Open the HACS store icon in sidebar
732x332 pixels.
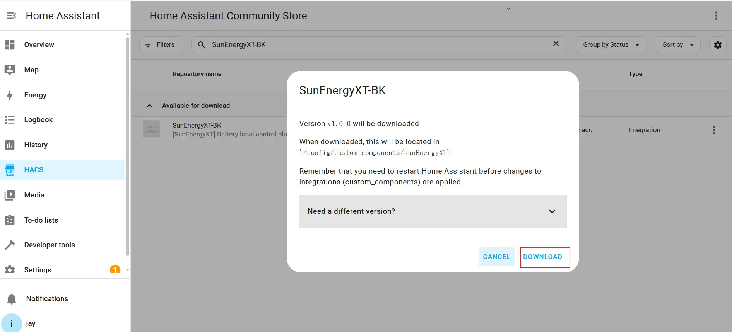pos(10,170)
